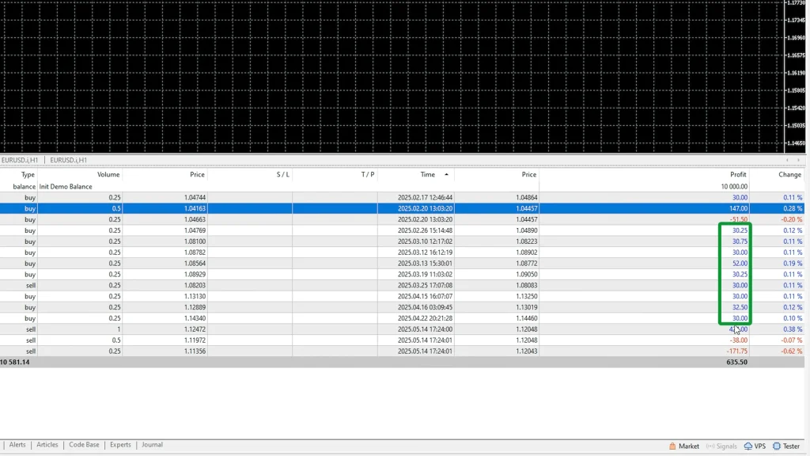Switch to the Code Base tab
Screen dimensions: 810x456
point(84,445)
